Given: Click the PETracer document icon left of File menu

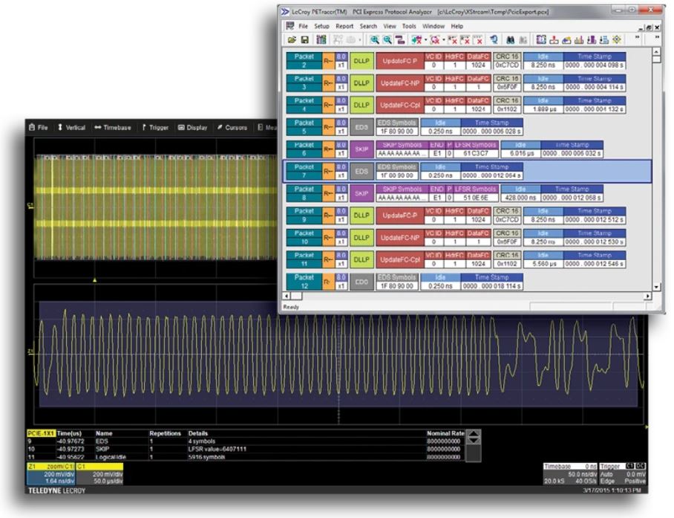Looking at the screenshot, I should point(290,26).
